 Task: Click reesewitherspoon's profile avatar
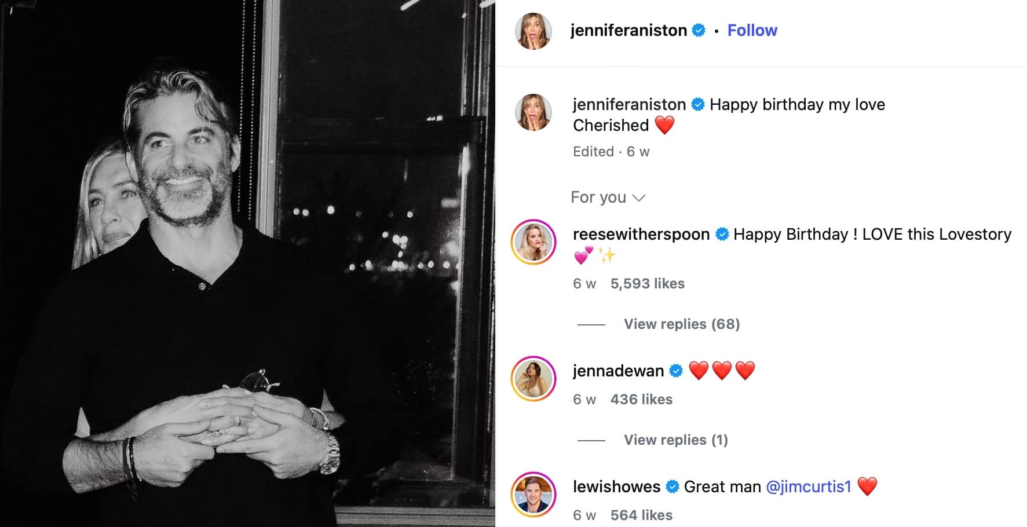(533, 242)
